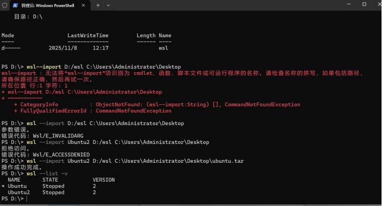382x206 pixels.
Task: Click the d----- mode value
Action: (x=11, y=48)
